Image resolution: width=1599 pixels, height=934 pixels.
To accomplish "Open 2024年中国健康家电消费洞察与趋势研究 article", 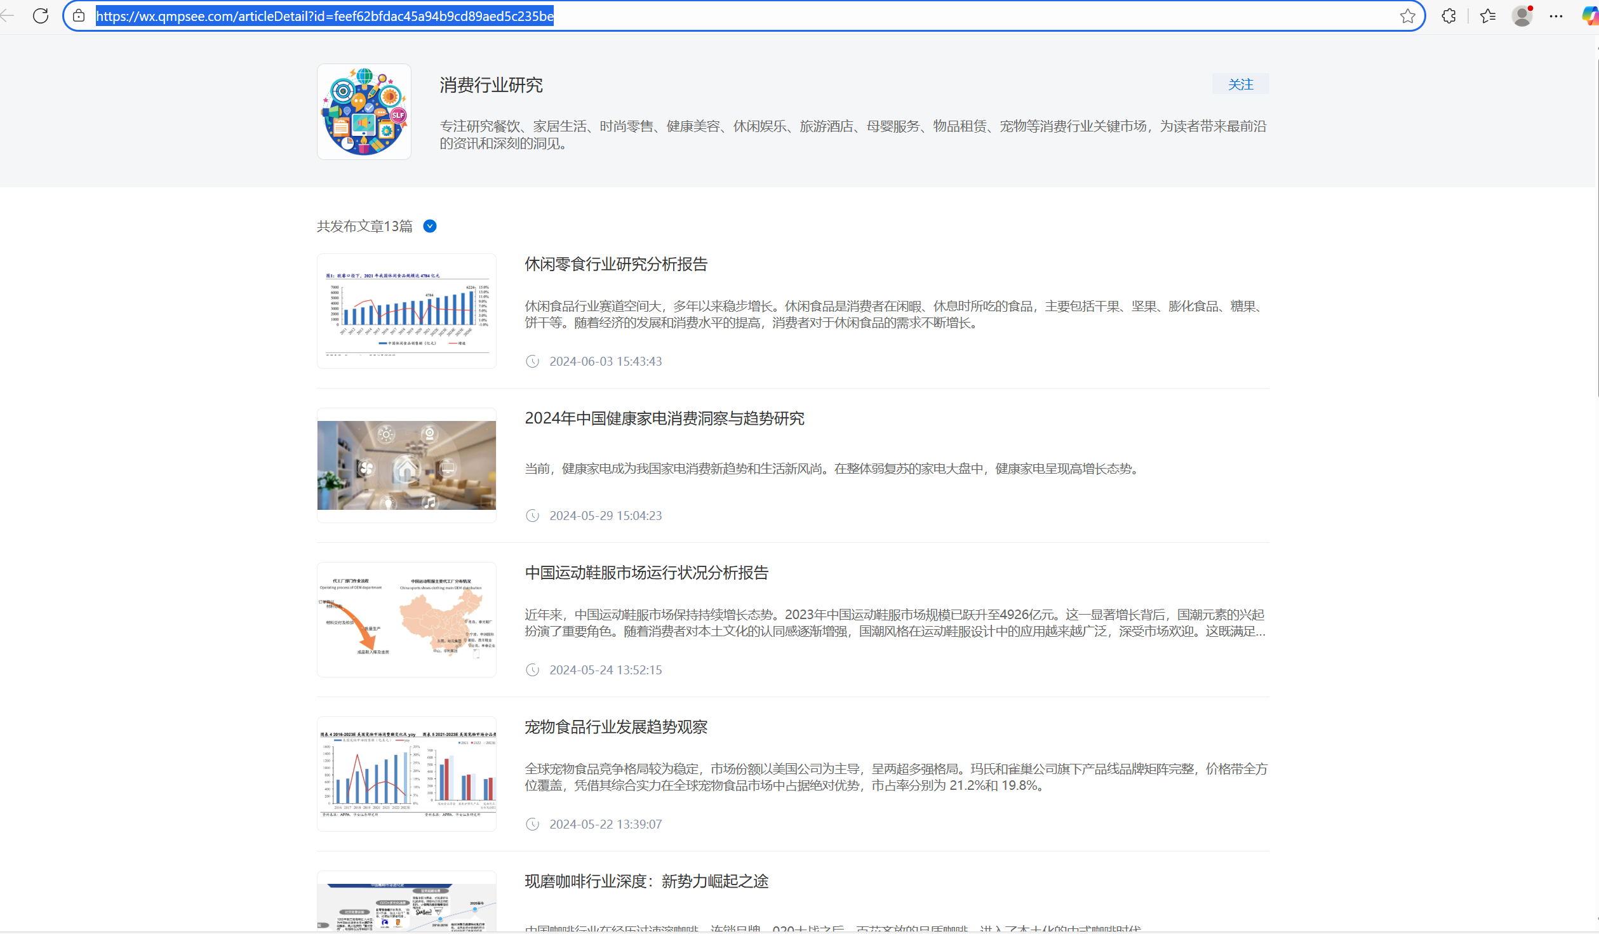I will (x=664, y=418).
